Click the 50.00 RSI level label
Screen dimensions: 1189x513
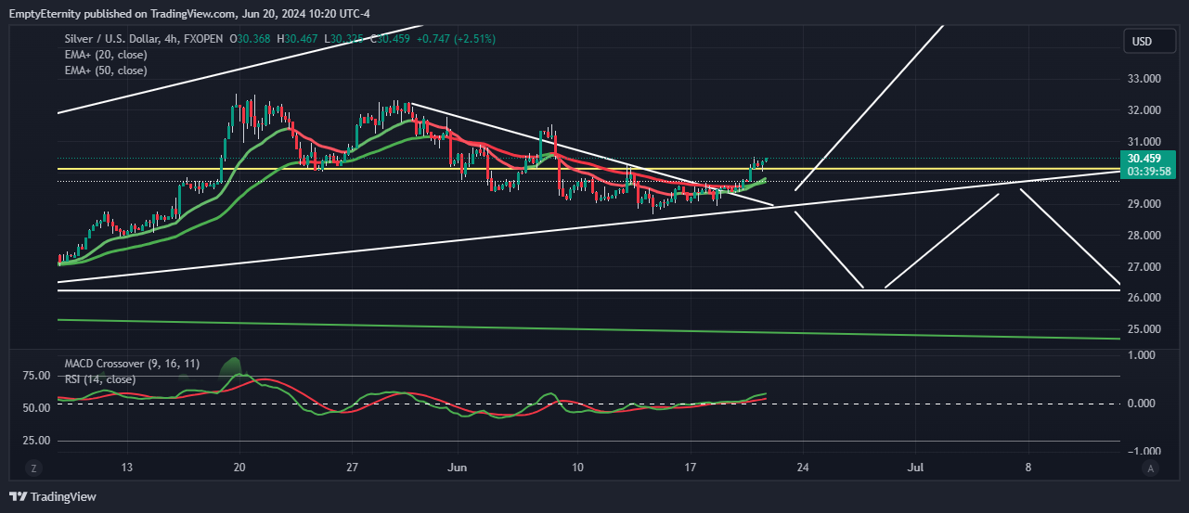pos(36,408)
